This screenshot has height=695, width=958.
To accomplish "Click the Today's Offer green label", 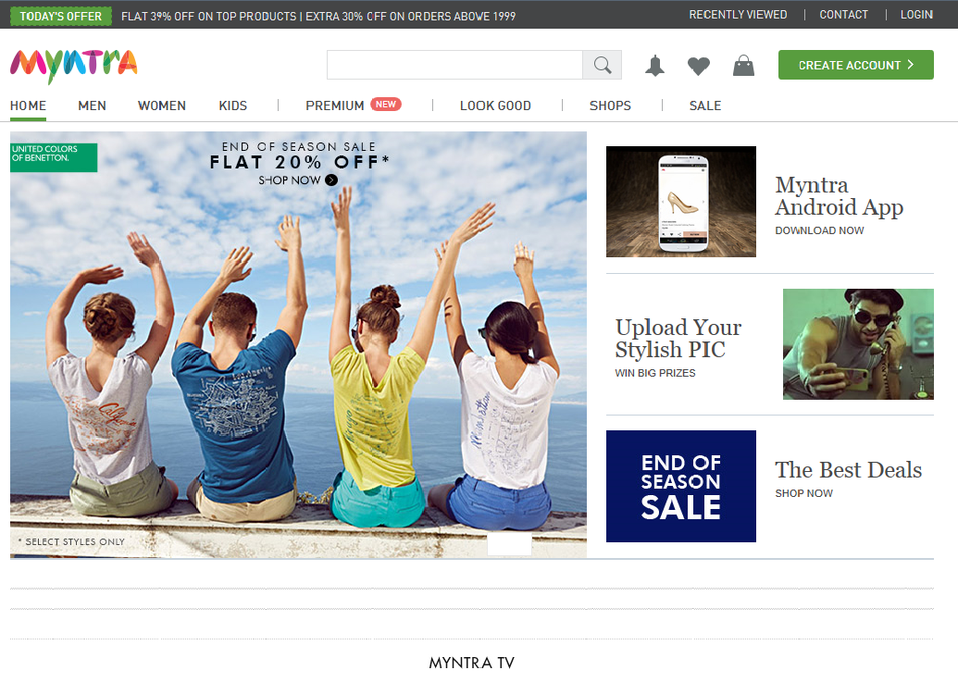I will (x=61, y=16).
